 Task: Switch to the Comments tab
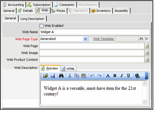coord(64,5)
